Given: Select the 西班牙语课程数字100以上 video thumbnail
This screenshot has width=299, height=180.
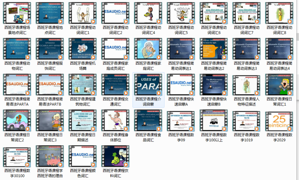Looking at the screenshot, I should (213, 120).
